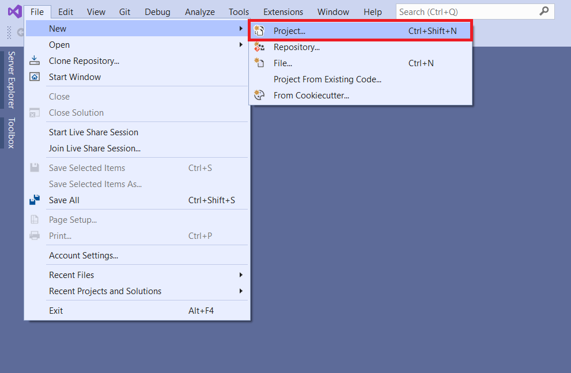Select Page Setup... menu entry

pos(137,219)
